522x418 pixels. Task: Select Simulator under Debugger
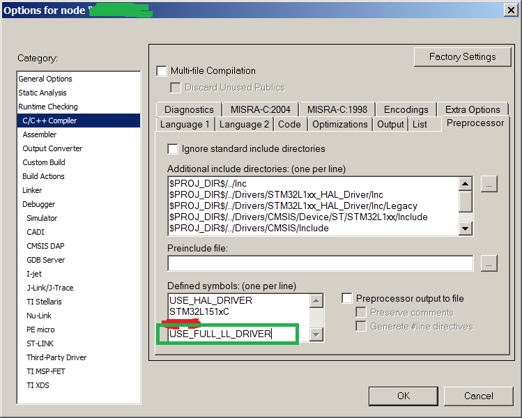[42, 218]
